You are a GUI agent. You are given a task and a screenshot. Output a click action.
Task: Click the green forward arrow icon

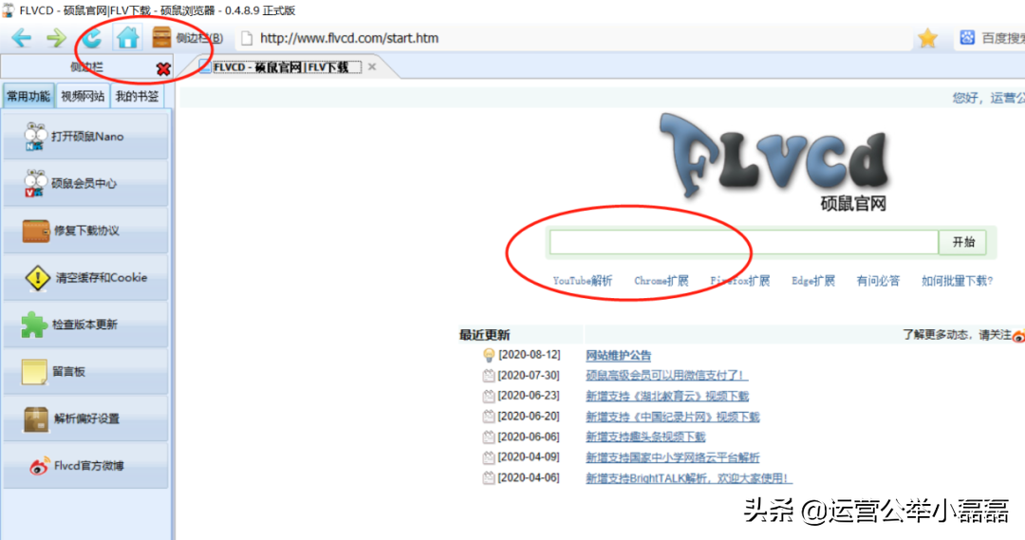56,38
